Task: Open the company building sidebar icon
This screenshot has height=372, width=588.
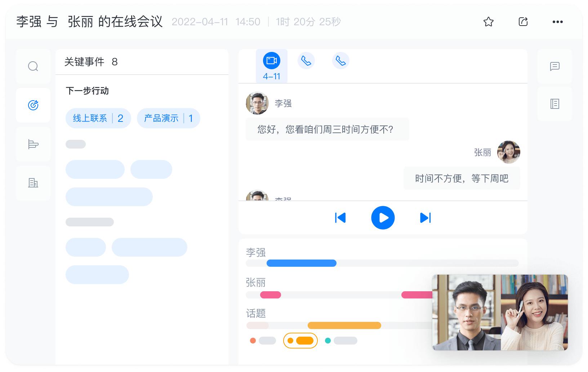Action: click(x=33, y=183)
